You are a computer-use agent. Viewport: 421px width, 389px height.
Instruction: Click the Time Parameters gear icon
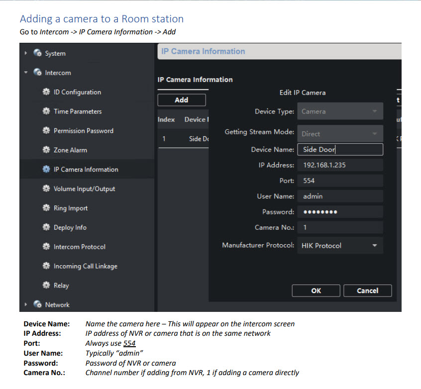pos(46,111)
